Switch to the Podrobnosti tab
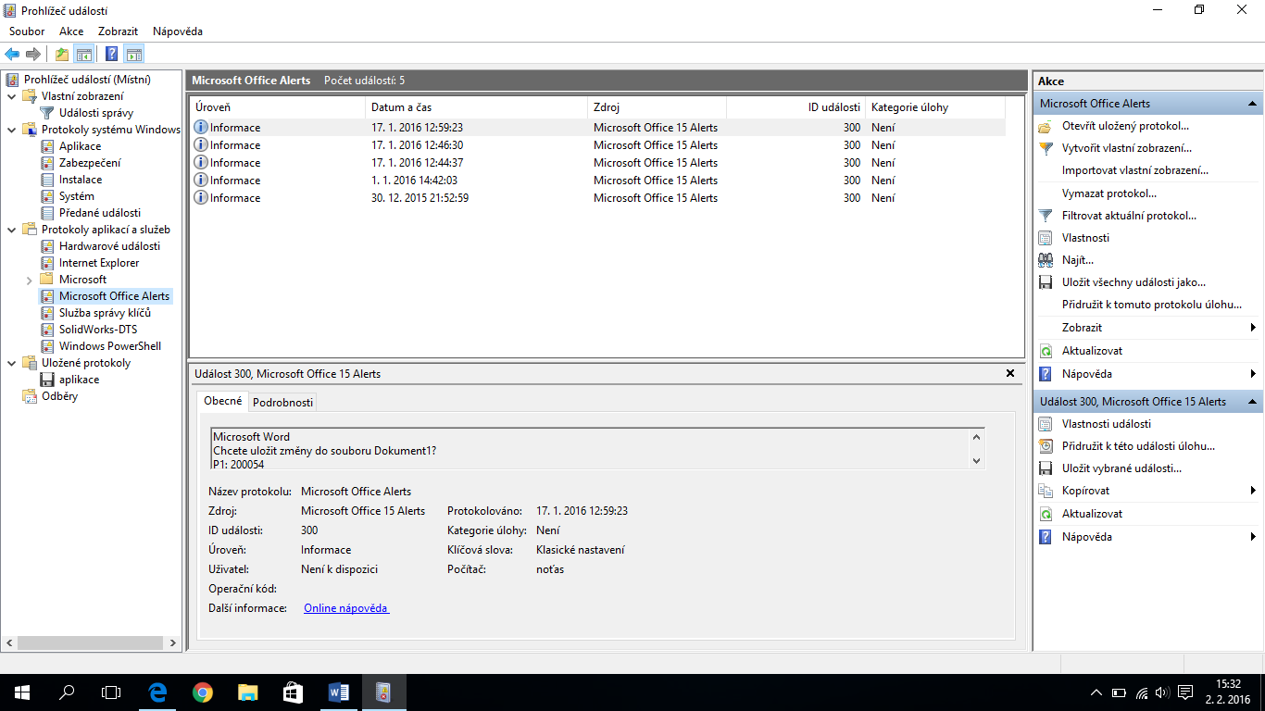Viewport: 1265px width, 711px height. coord(282,402)
